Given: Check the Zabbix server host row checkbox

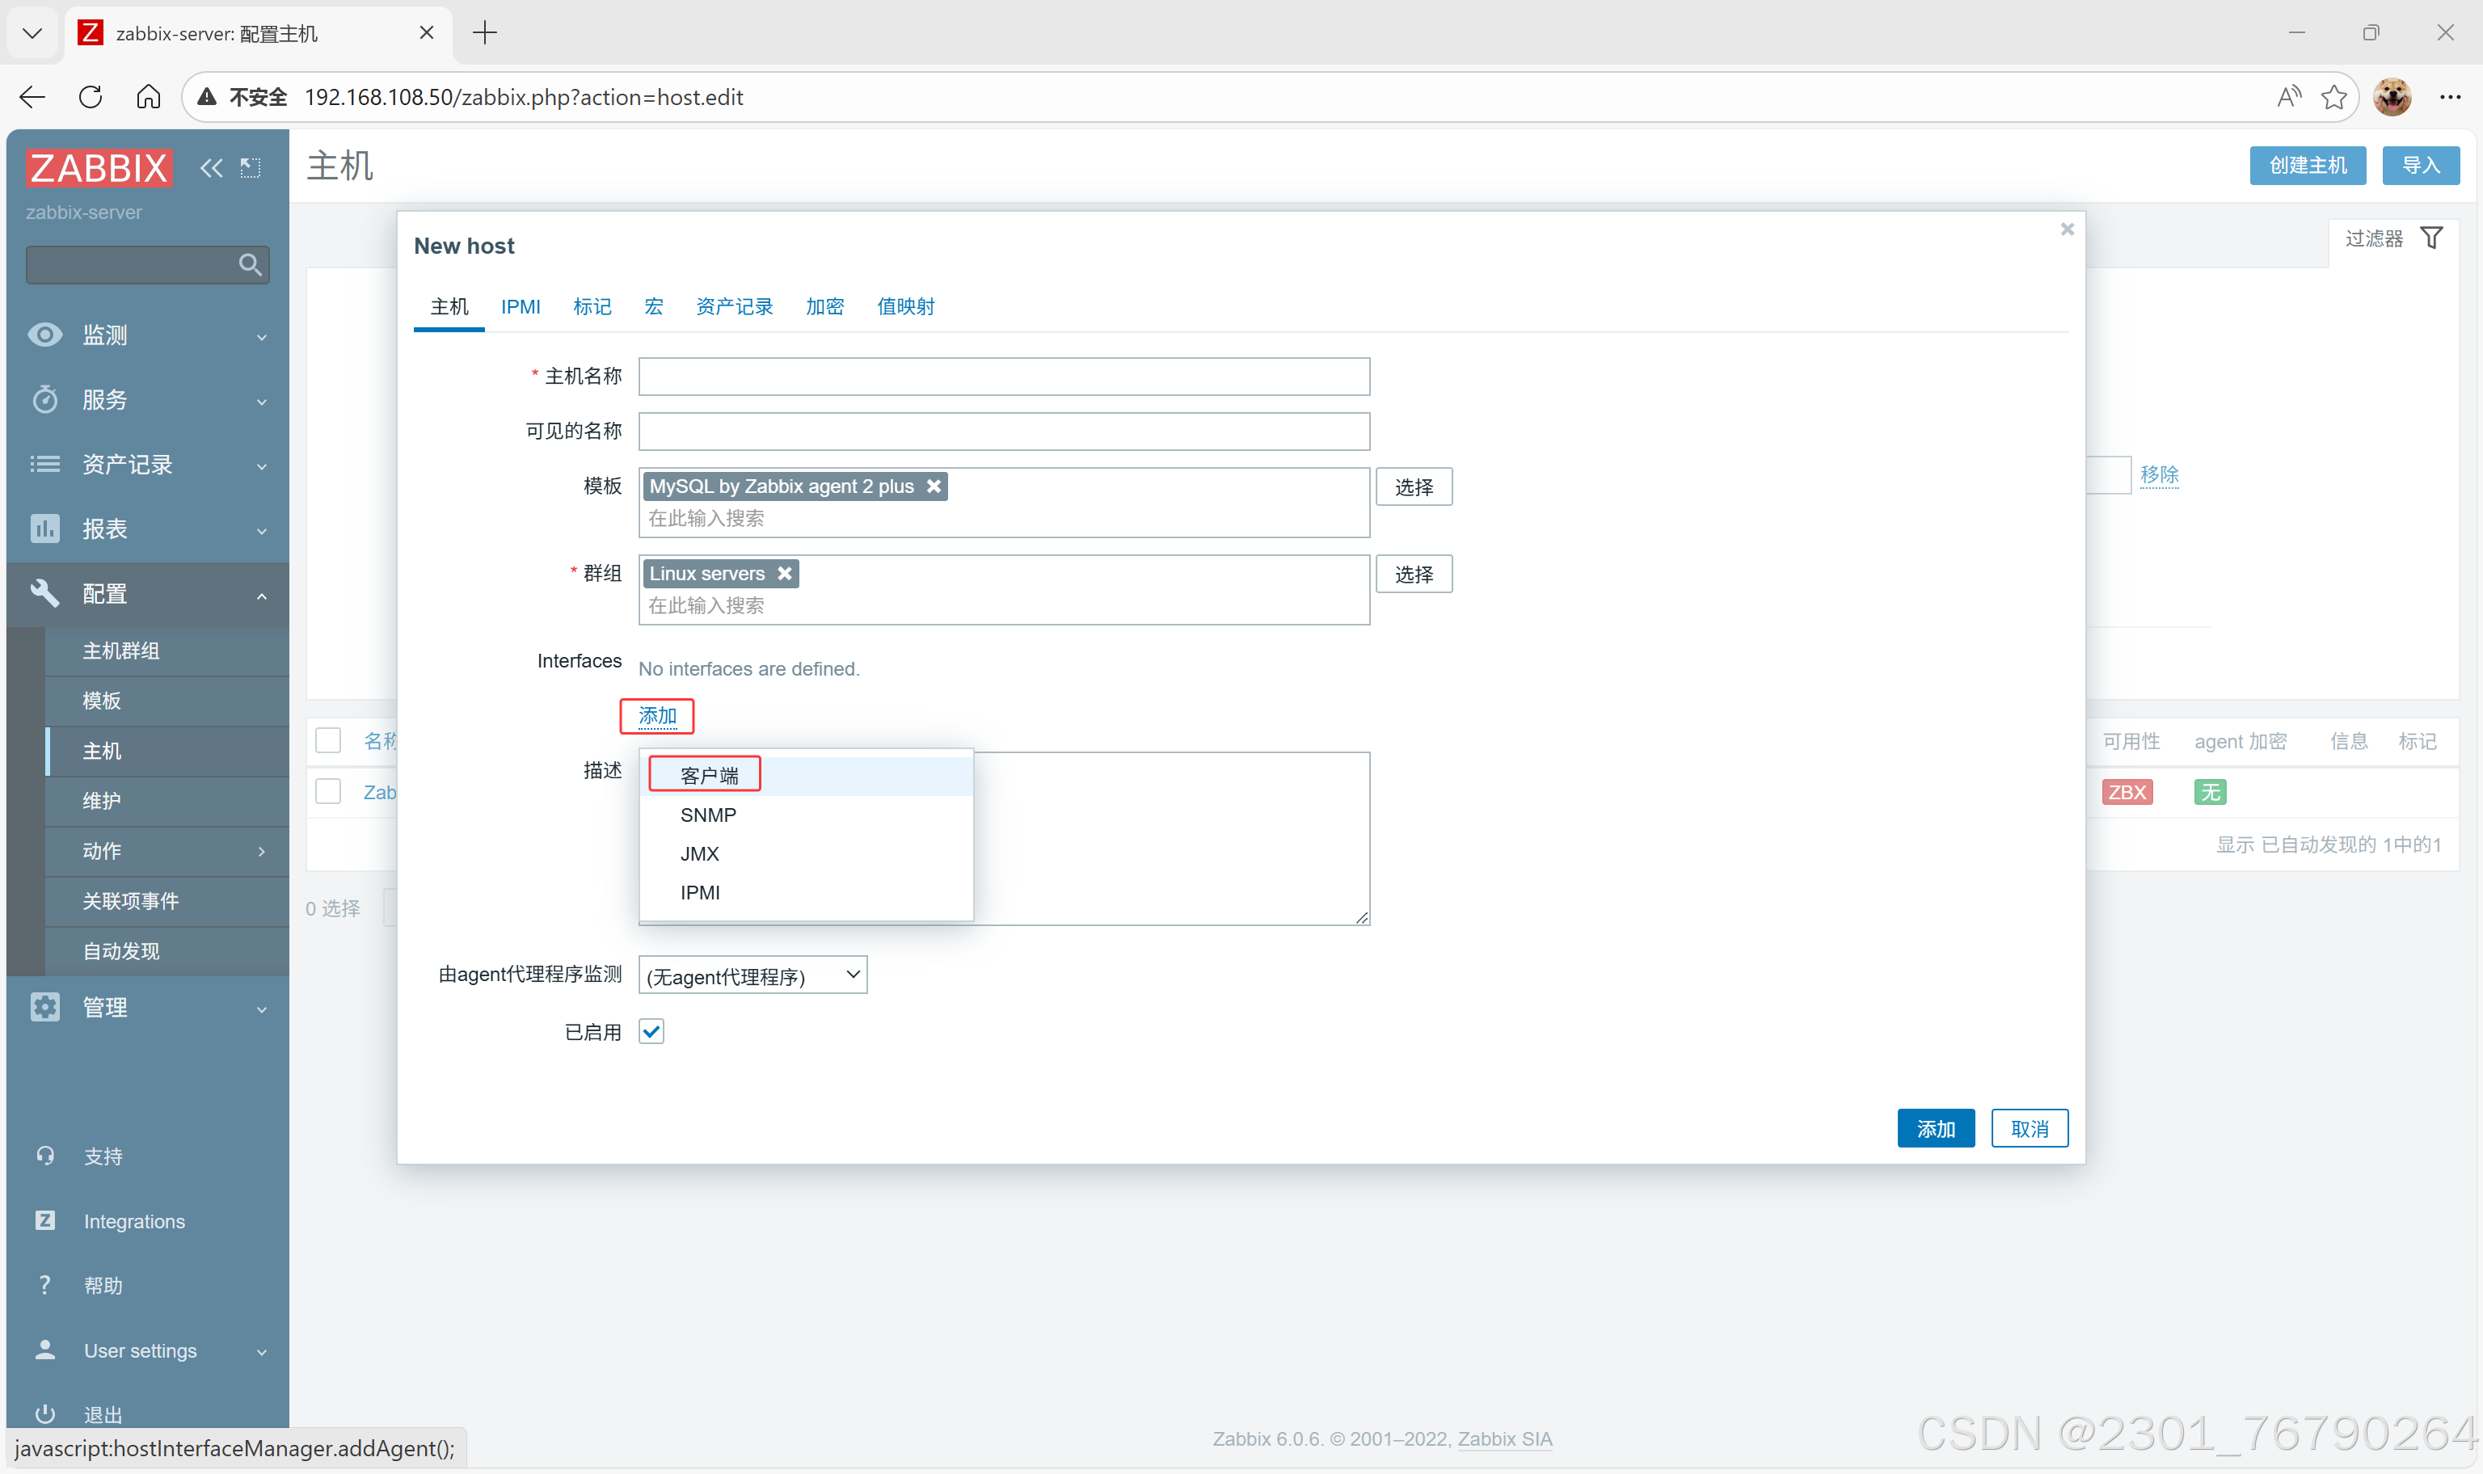Looking at the screenshot, I should [328, 792].
